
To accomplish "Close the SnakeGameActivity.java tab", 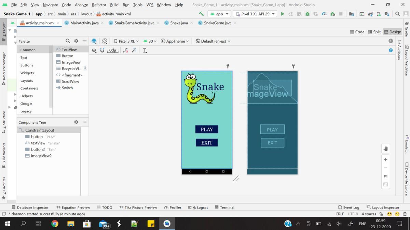I will (157, 23).
